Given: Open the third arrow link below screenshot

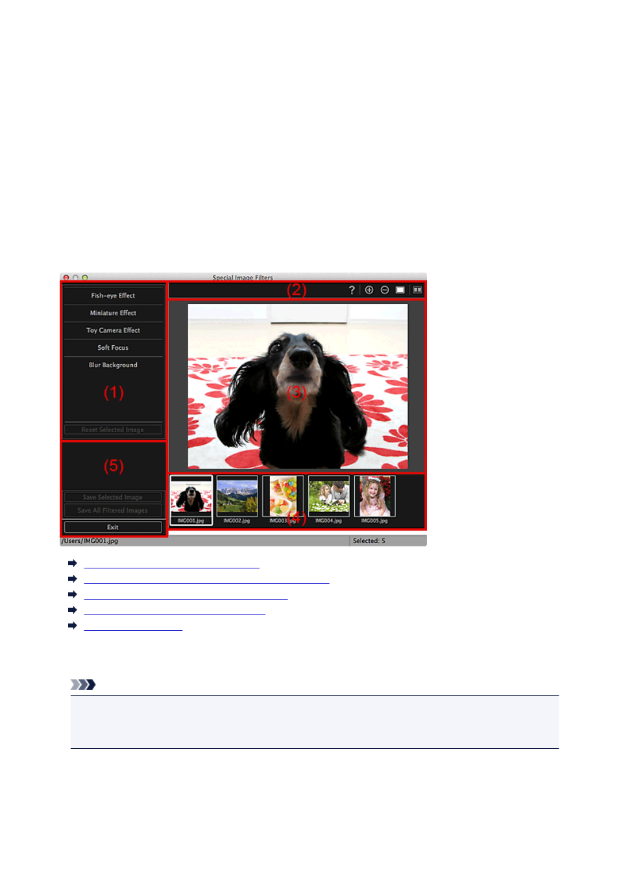Looking at the screenshot, I should tap(186, 595).
